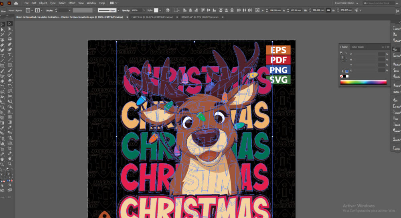Toggle Constrain Width and Height Proportions link
Screen dimensions: 401x218
[x=328, y=10]
